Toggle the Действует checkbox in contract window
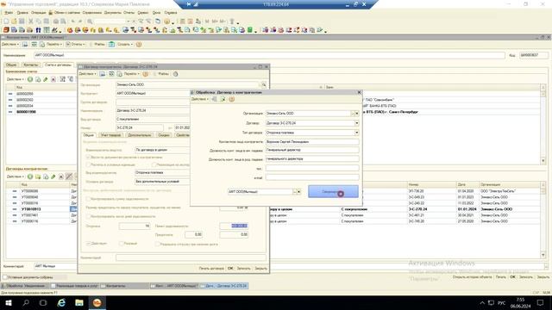The height and width of the screenshot is (310, 552). click(x=88, y=244)
